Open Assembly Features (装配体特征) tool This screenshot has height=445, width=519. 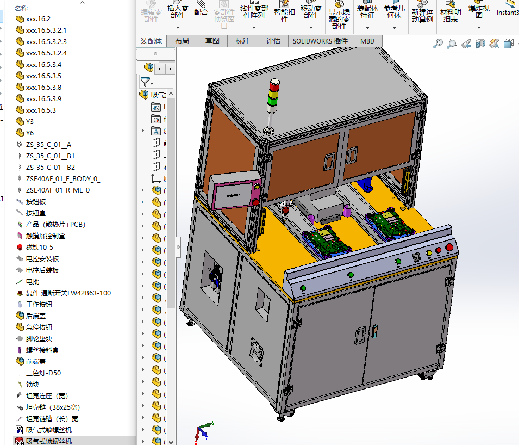(367, 10)
